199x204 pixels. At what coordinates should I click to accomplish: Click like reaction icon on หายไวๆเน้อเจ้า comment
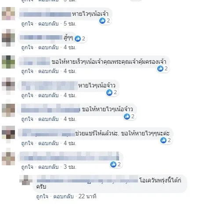[x=102, y=21]
